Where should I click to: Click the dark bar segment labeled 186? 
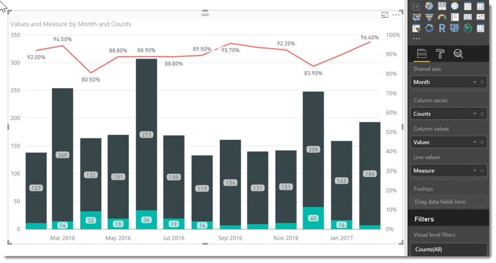(x=370, y=174)
